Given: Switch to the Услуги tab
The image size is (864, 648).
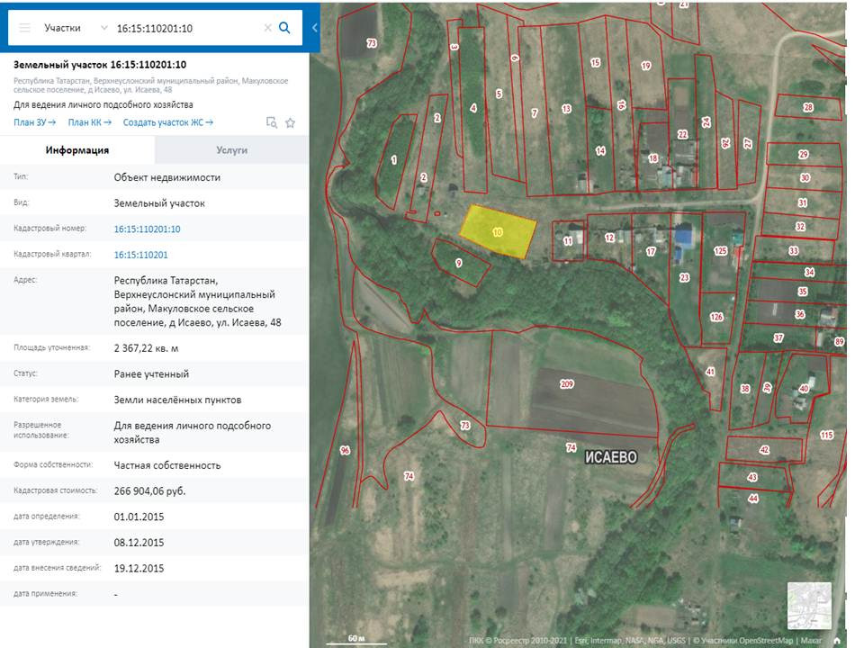Looking at the screenshot, I should [x=231, y=150].
